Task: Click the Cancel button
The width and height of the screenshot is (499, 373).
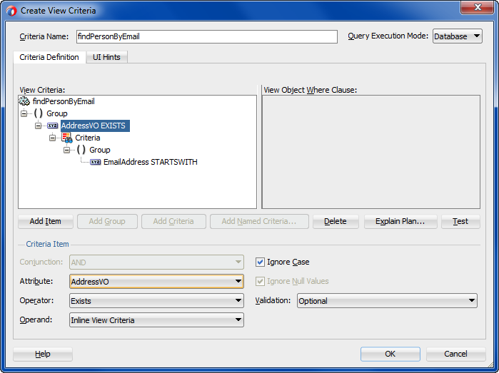Action: point(456,354)
